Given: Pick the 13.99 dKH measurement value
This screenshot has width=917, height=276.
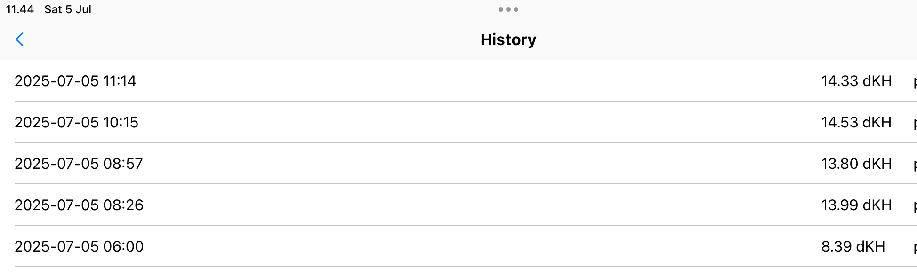Looking at the screenshot, I should (856, 205).
